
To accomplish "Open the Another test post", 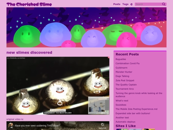I will (122, 117).
